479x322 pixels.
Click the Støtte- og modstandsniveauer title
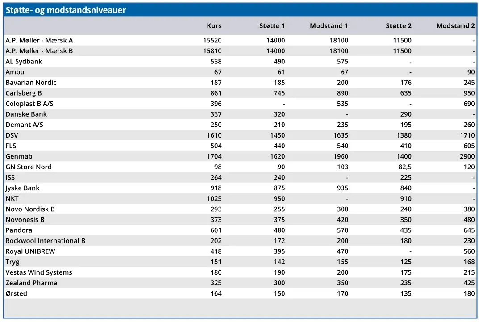click(66, 10)
